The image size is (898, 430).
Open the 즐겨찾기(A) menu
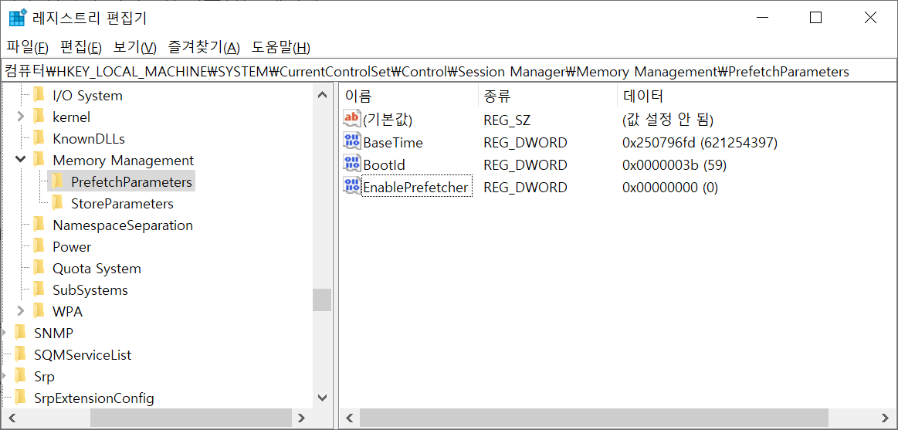pos(204,48)
